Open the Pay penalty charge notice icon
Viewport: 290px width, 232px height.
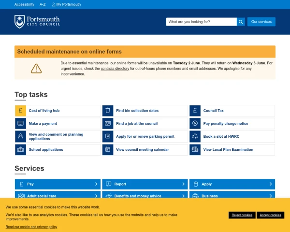(195, 123)
